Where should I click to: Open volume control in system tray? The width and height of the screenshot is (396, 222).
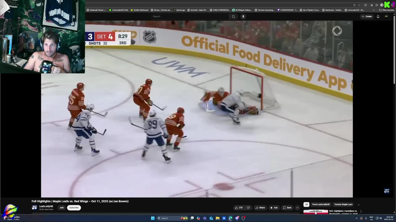[x=381, y=218]
